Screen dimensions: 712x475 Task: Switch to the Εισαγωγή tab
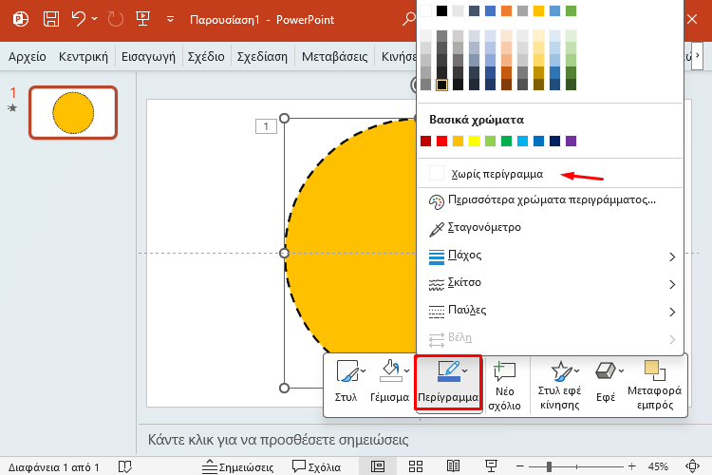148,57
